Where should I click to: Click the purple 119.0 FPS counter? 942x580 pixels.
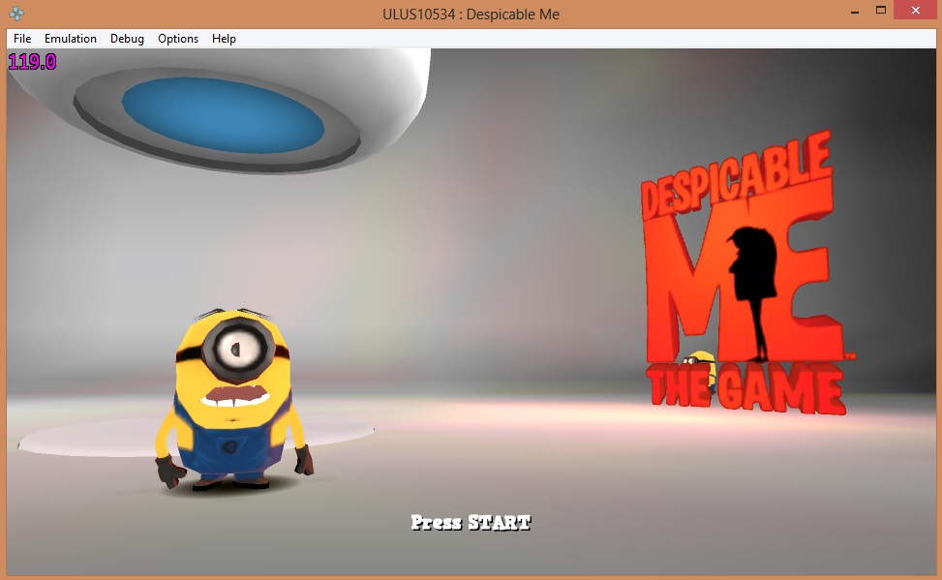[x=32, y=62]
